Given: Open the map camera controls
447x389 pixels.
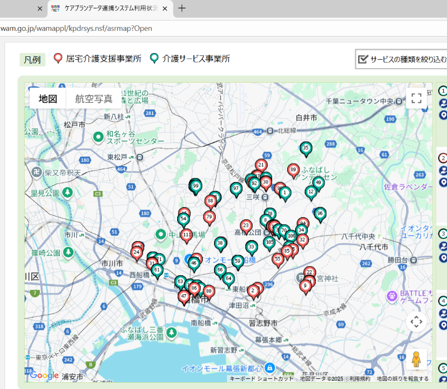Looking at the screenshot, I should (x=416, y=322).
